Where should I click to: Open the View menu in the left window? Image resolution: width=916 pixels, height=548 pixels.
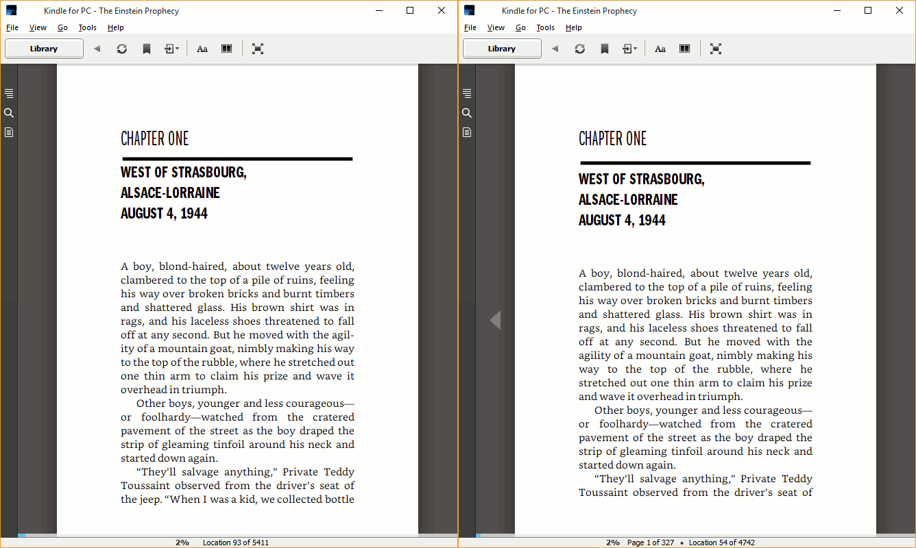[x=38, y=27]
